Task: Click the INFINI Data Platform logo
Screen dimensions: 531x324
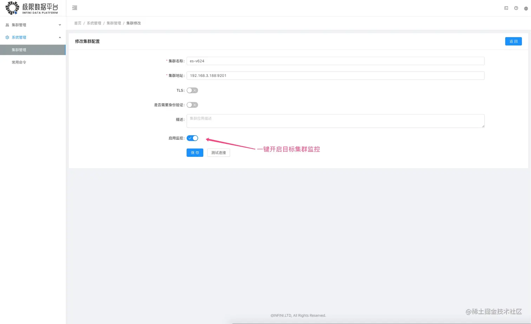Action: (31, 8)
